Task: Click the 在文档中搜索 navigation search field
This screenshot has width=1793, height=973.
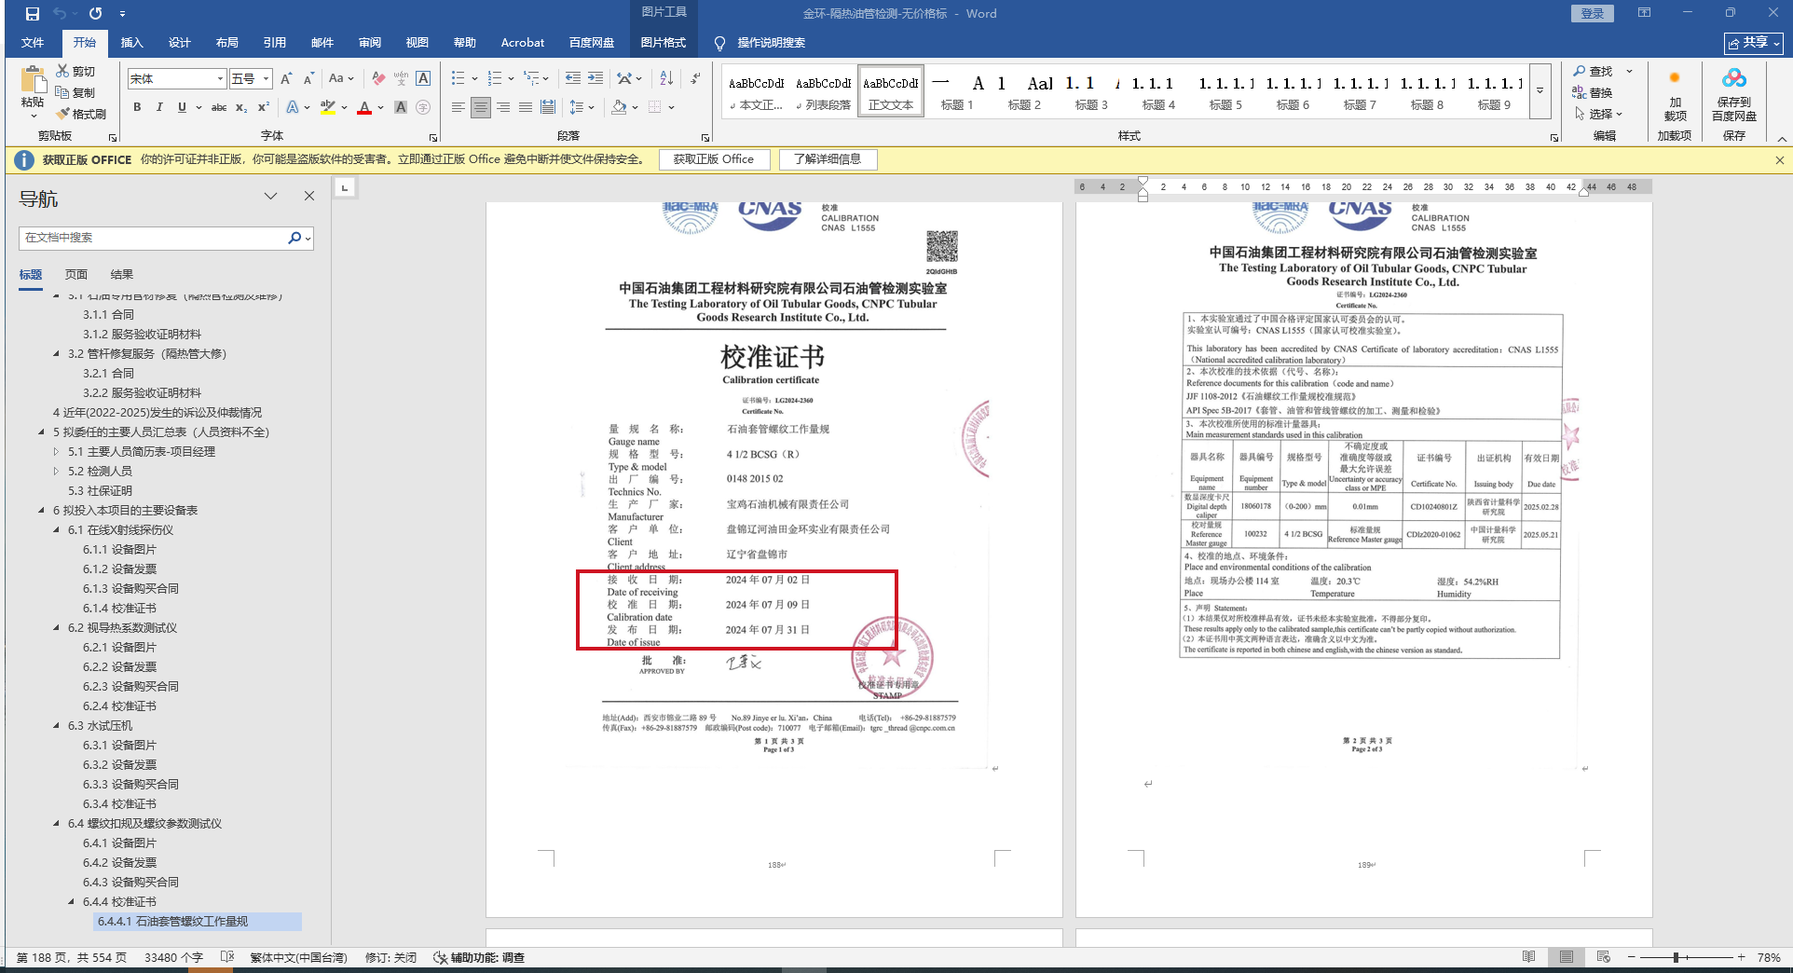Action: point(153,238)
